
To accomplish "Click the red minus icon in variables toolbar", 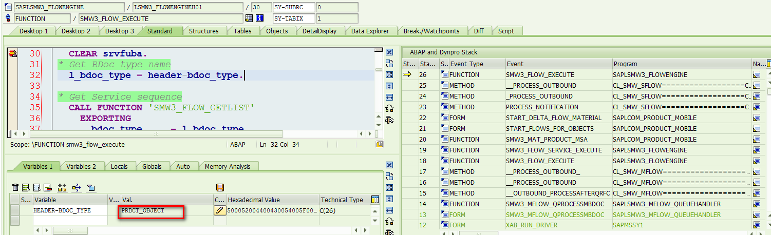I will click(47, 187).
